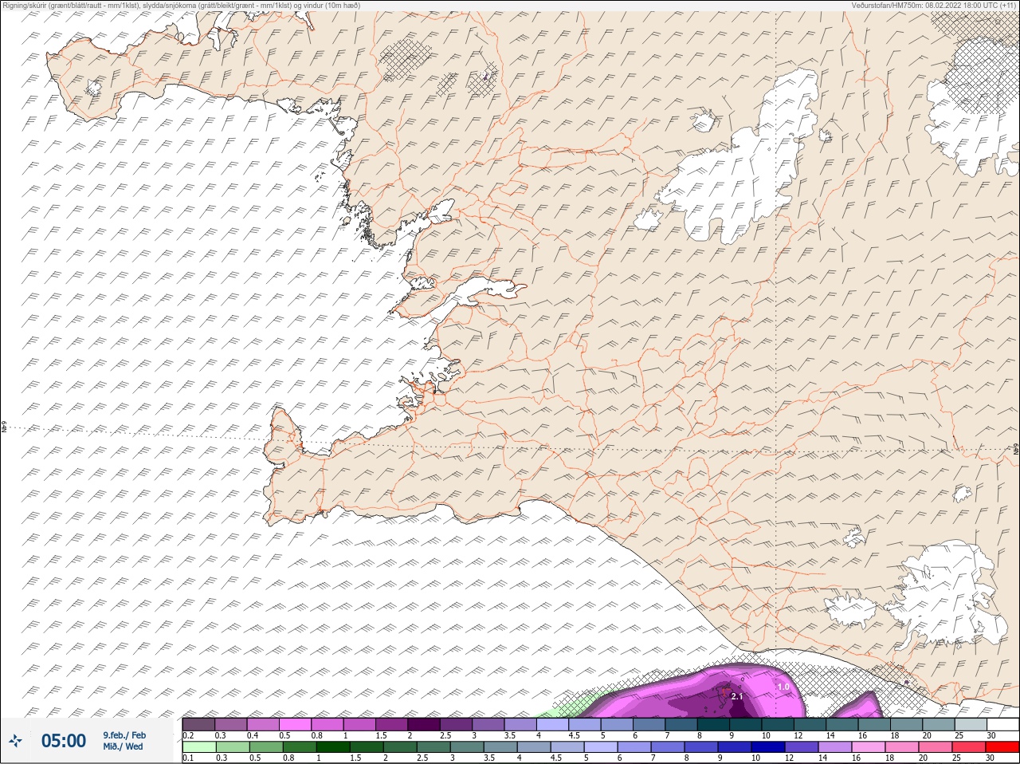The height and width of the screenshot is (764, 1020).
Task: Pick the top legend row swatch labeled 0.5
Action: [295, 724]
